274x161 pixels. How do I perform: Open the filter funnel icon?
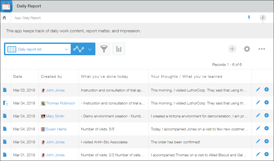pyautogui.click(x=104, y=49)
